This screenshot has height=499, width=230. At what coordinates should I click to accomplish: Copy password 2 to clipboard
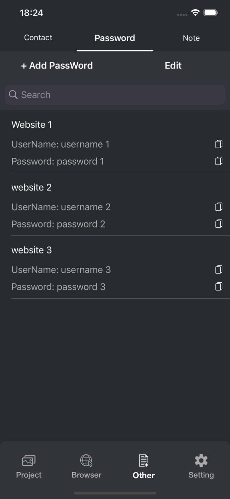coord(219,224)
